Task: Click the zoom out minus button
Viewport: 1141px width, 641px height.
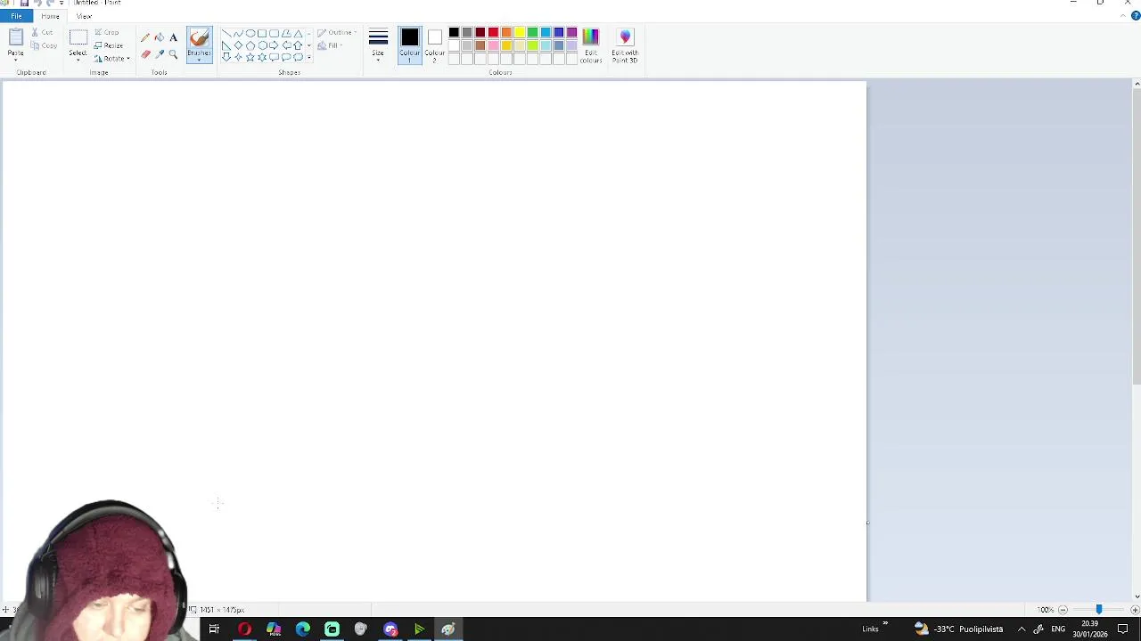Action: point(1063,610)
